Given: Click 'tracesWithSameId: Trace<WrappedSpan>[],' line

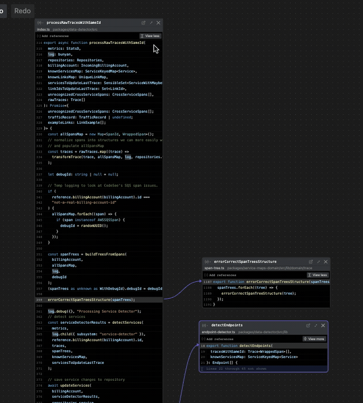Looking at the screenshot, I should click(x=264, y=352).
